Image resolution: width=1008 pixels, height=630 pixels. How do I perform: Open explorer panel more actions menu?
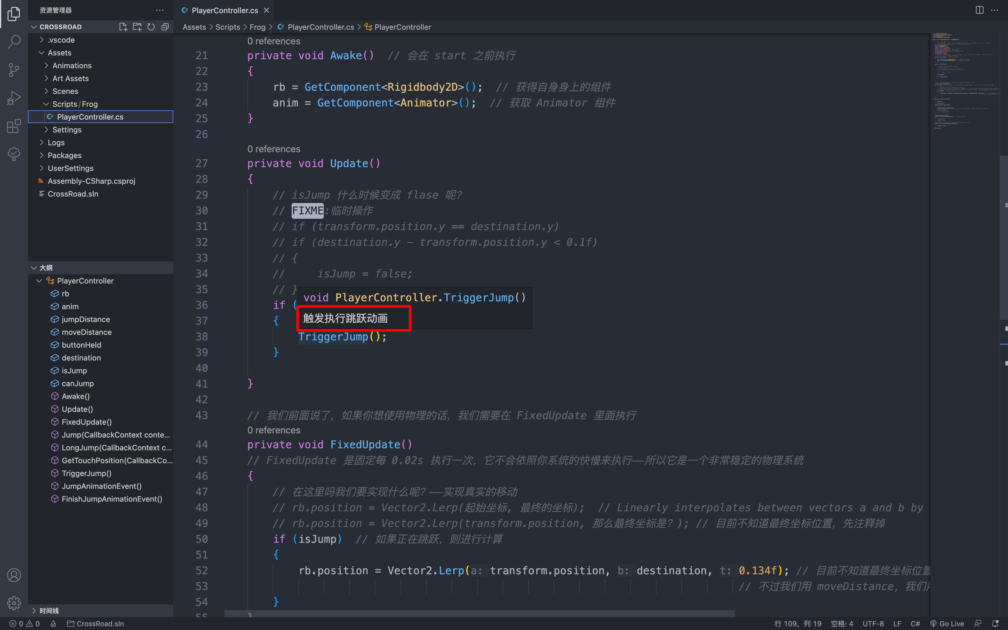(x=160, y=10)
